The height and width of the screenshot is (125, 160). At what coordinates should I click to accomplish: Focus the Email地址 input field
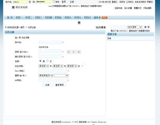(x=53, y=71)
